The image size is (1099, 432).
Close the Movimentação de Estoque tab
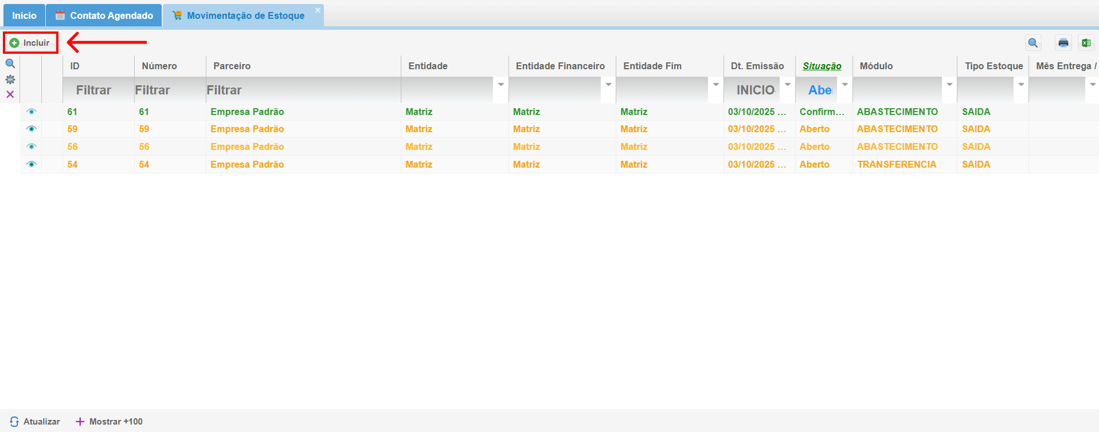[318, 10]
